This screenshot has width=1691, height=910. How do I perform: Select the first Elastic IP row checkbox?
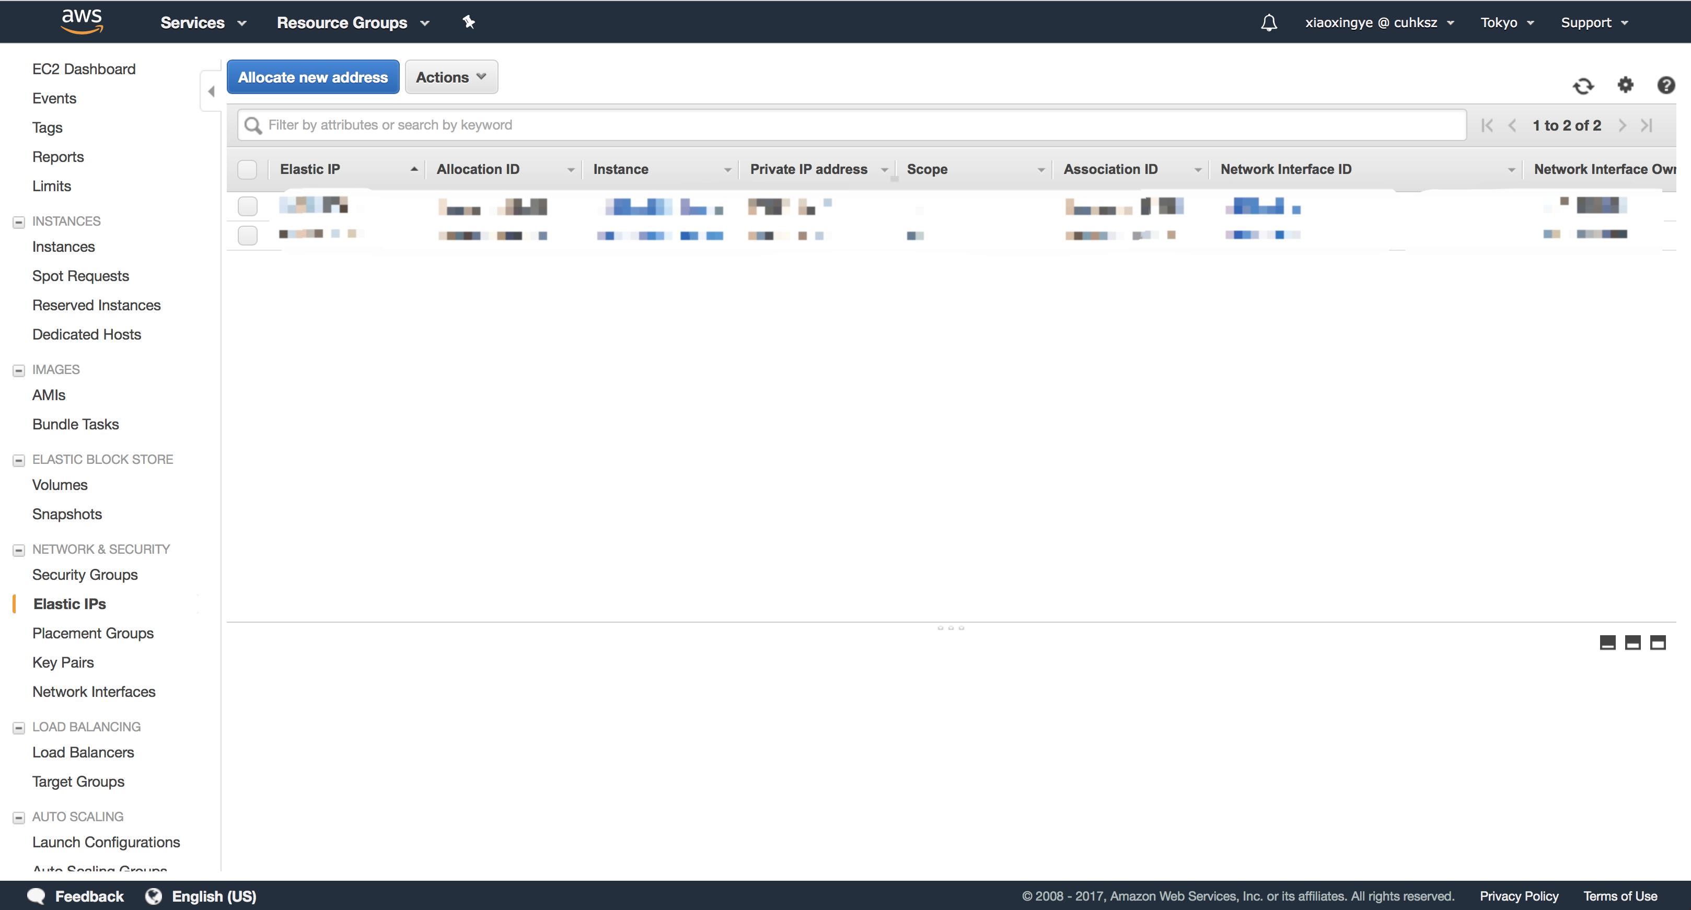(x=247, y=206)
